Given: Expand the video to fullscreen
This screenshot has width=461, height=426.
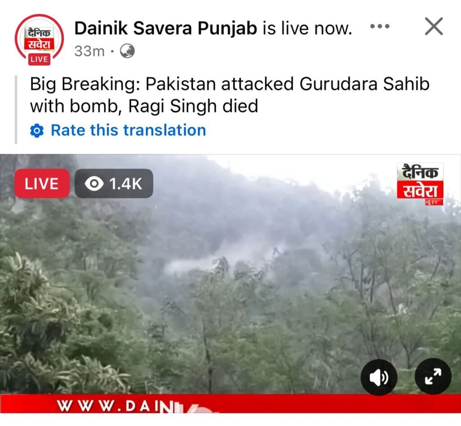Looking at the screenshot, I should [433, 377].
